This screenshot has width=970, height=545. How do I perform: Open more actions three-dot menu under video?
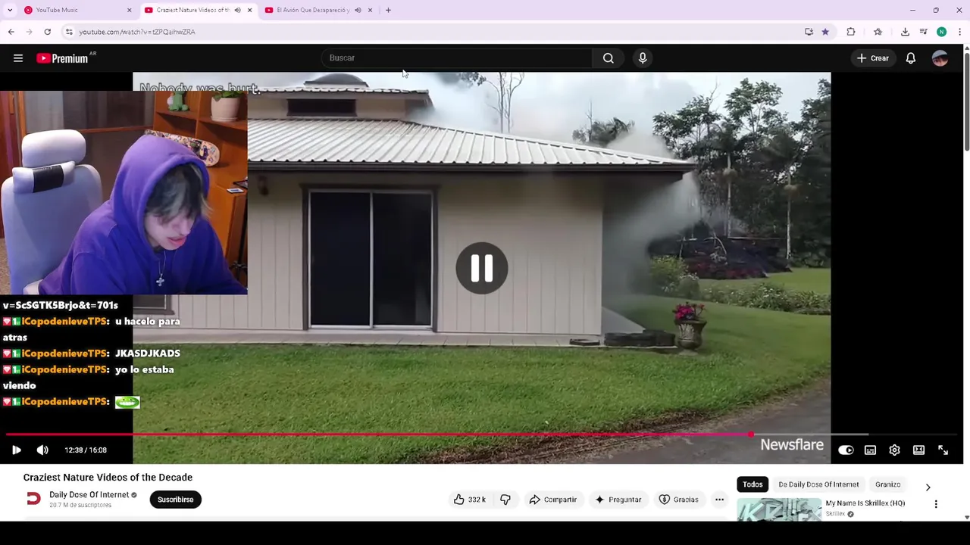[719, 500]
